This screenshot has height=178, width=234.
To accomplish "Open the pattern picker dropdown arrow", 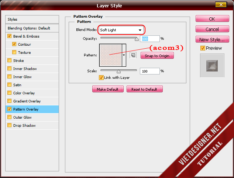I will point(124,55).
